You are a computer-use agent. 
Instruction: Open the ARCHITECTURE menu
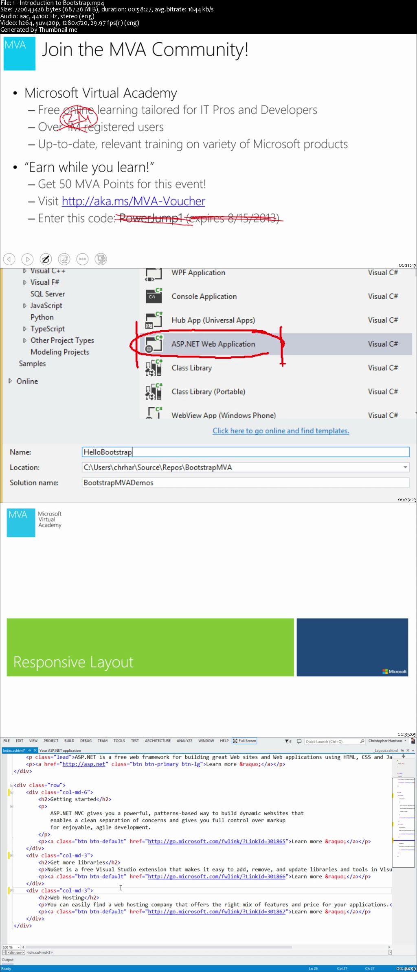click(x=158, y=741)
